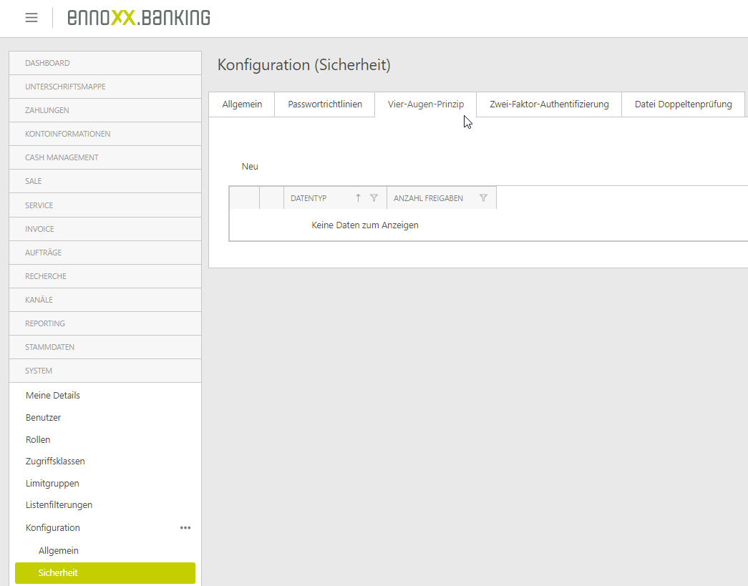Viewport: 748px width, 586px height.
Task: Open Zugriffsklassen page
Action: [55, 461]
